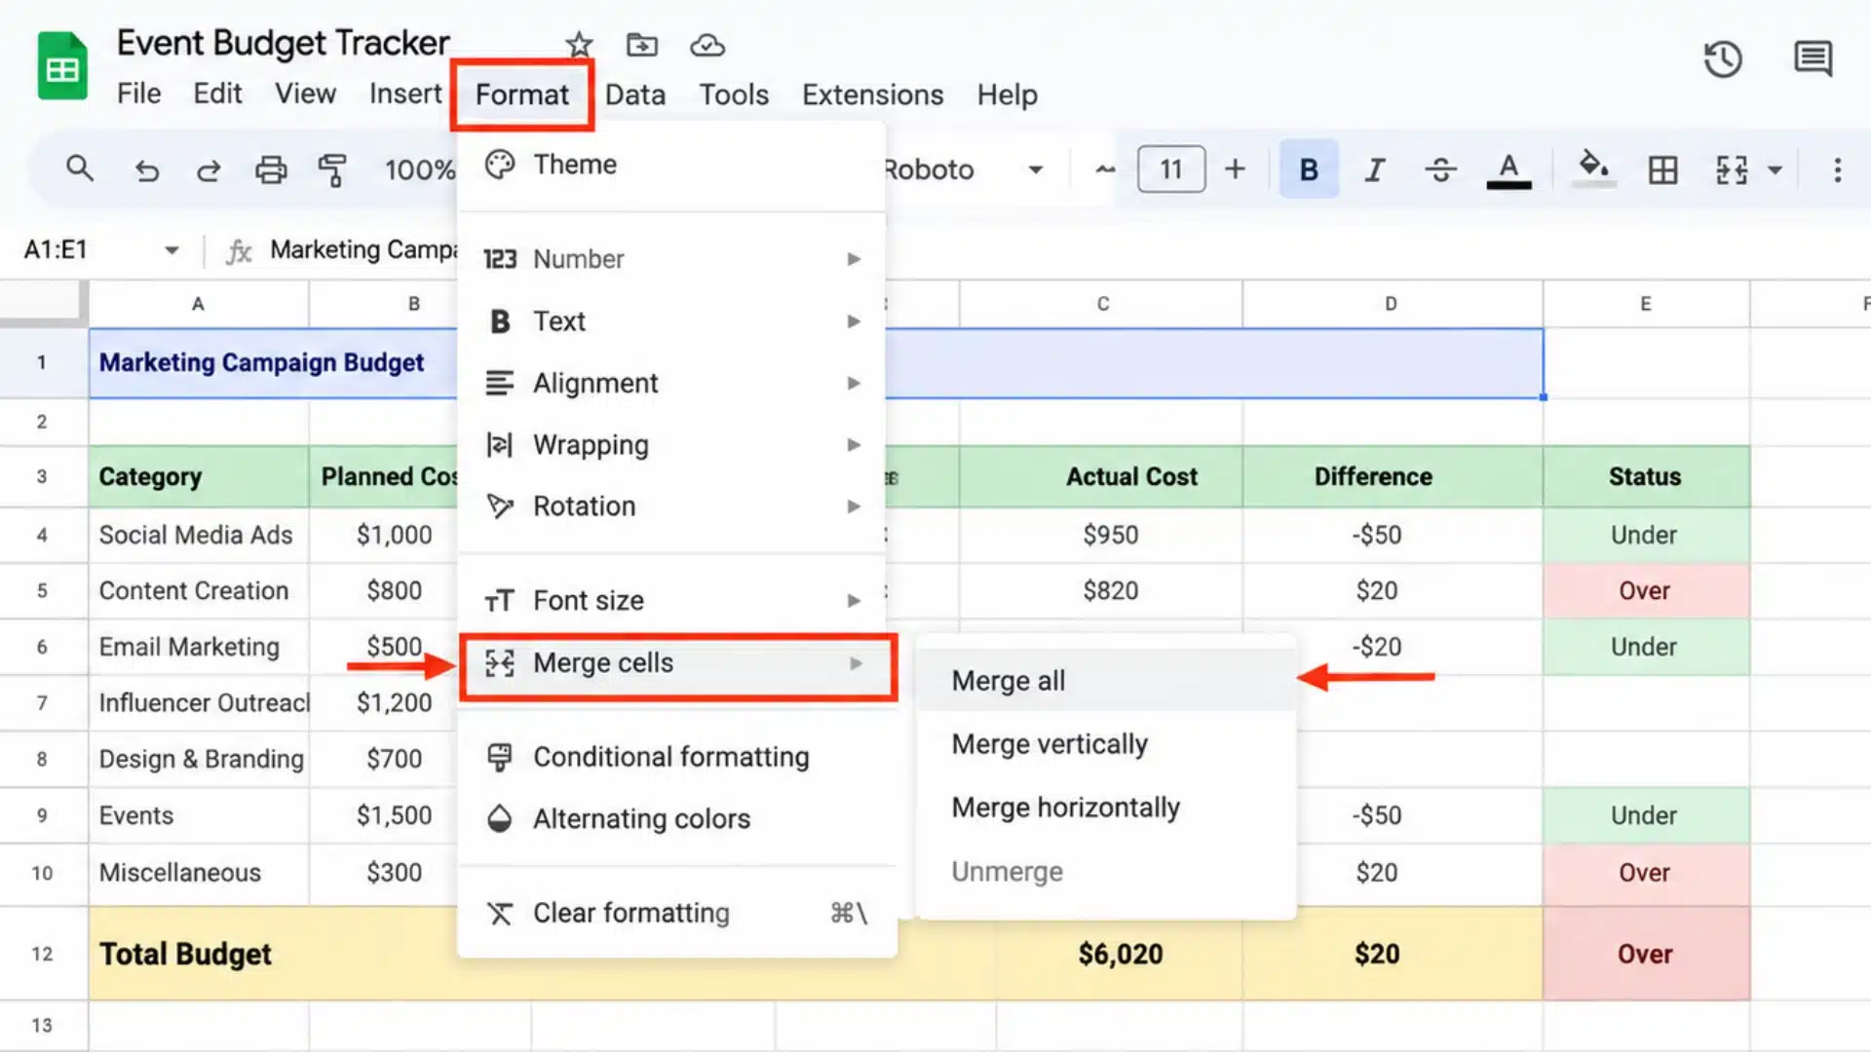Expand the Text submenu
The image size is (1871, 1052).
pyautogui.click(x=671, y=321)
